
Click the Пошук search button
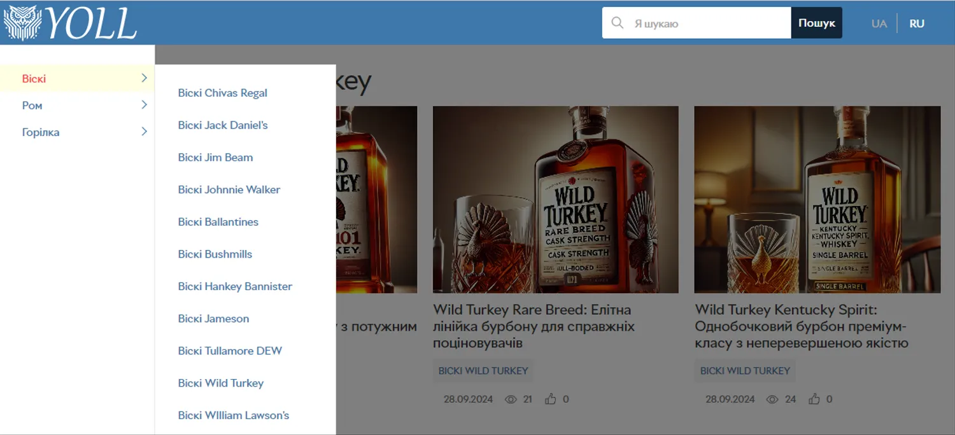pos(816,23)
